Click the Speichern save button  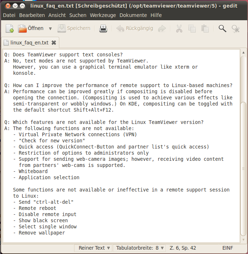pos(74,29)
